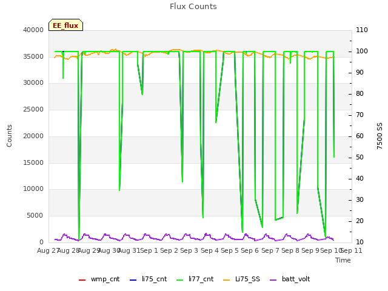Click the 40000 tick on left axis

(x=33, y=30)
